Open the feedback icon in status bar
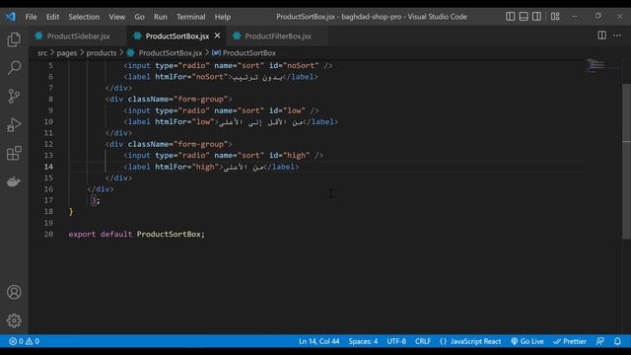Viewport: 631px width, 355px height. tap(600, 341)
